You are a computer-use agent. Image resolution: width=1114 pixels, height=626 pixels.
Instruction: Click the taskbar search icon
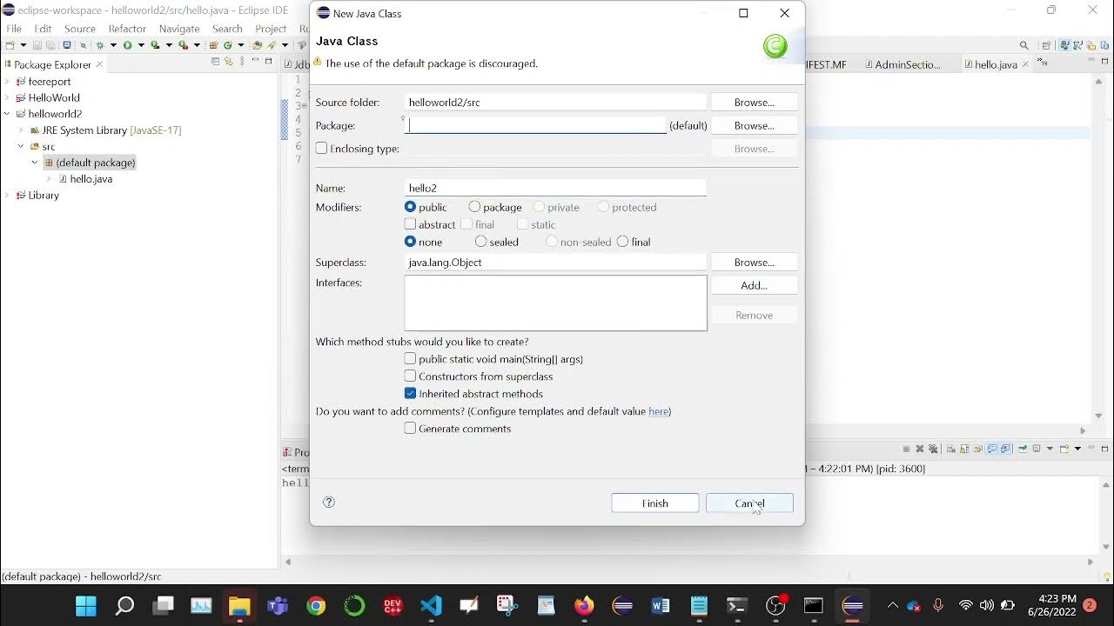coord(124,606)
